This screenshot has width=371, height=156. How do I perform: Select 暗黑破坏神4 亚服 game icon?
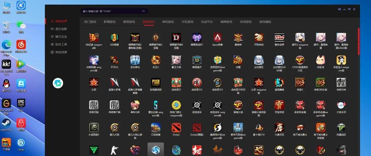[176, 37]
